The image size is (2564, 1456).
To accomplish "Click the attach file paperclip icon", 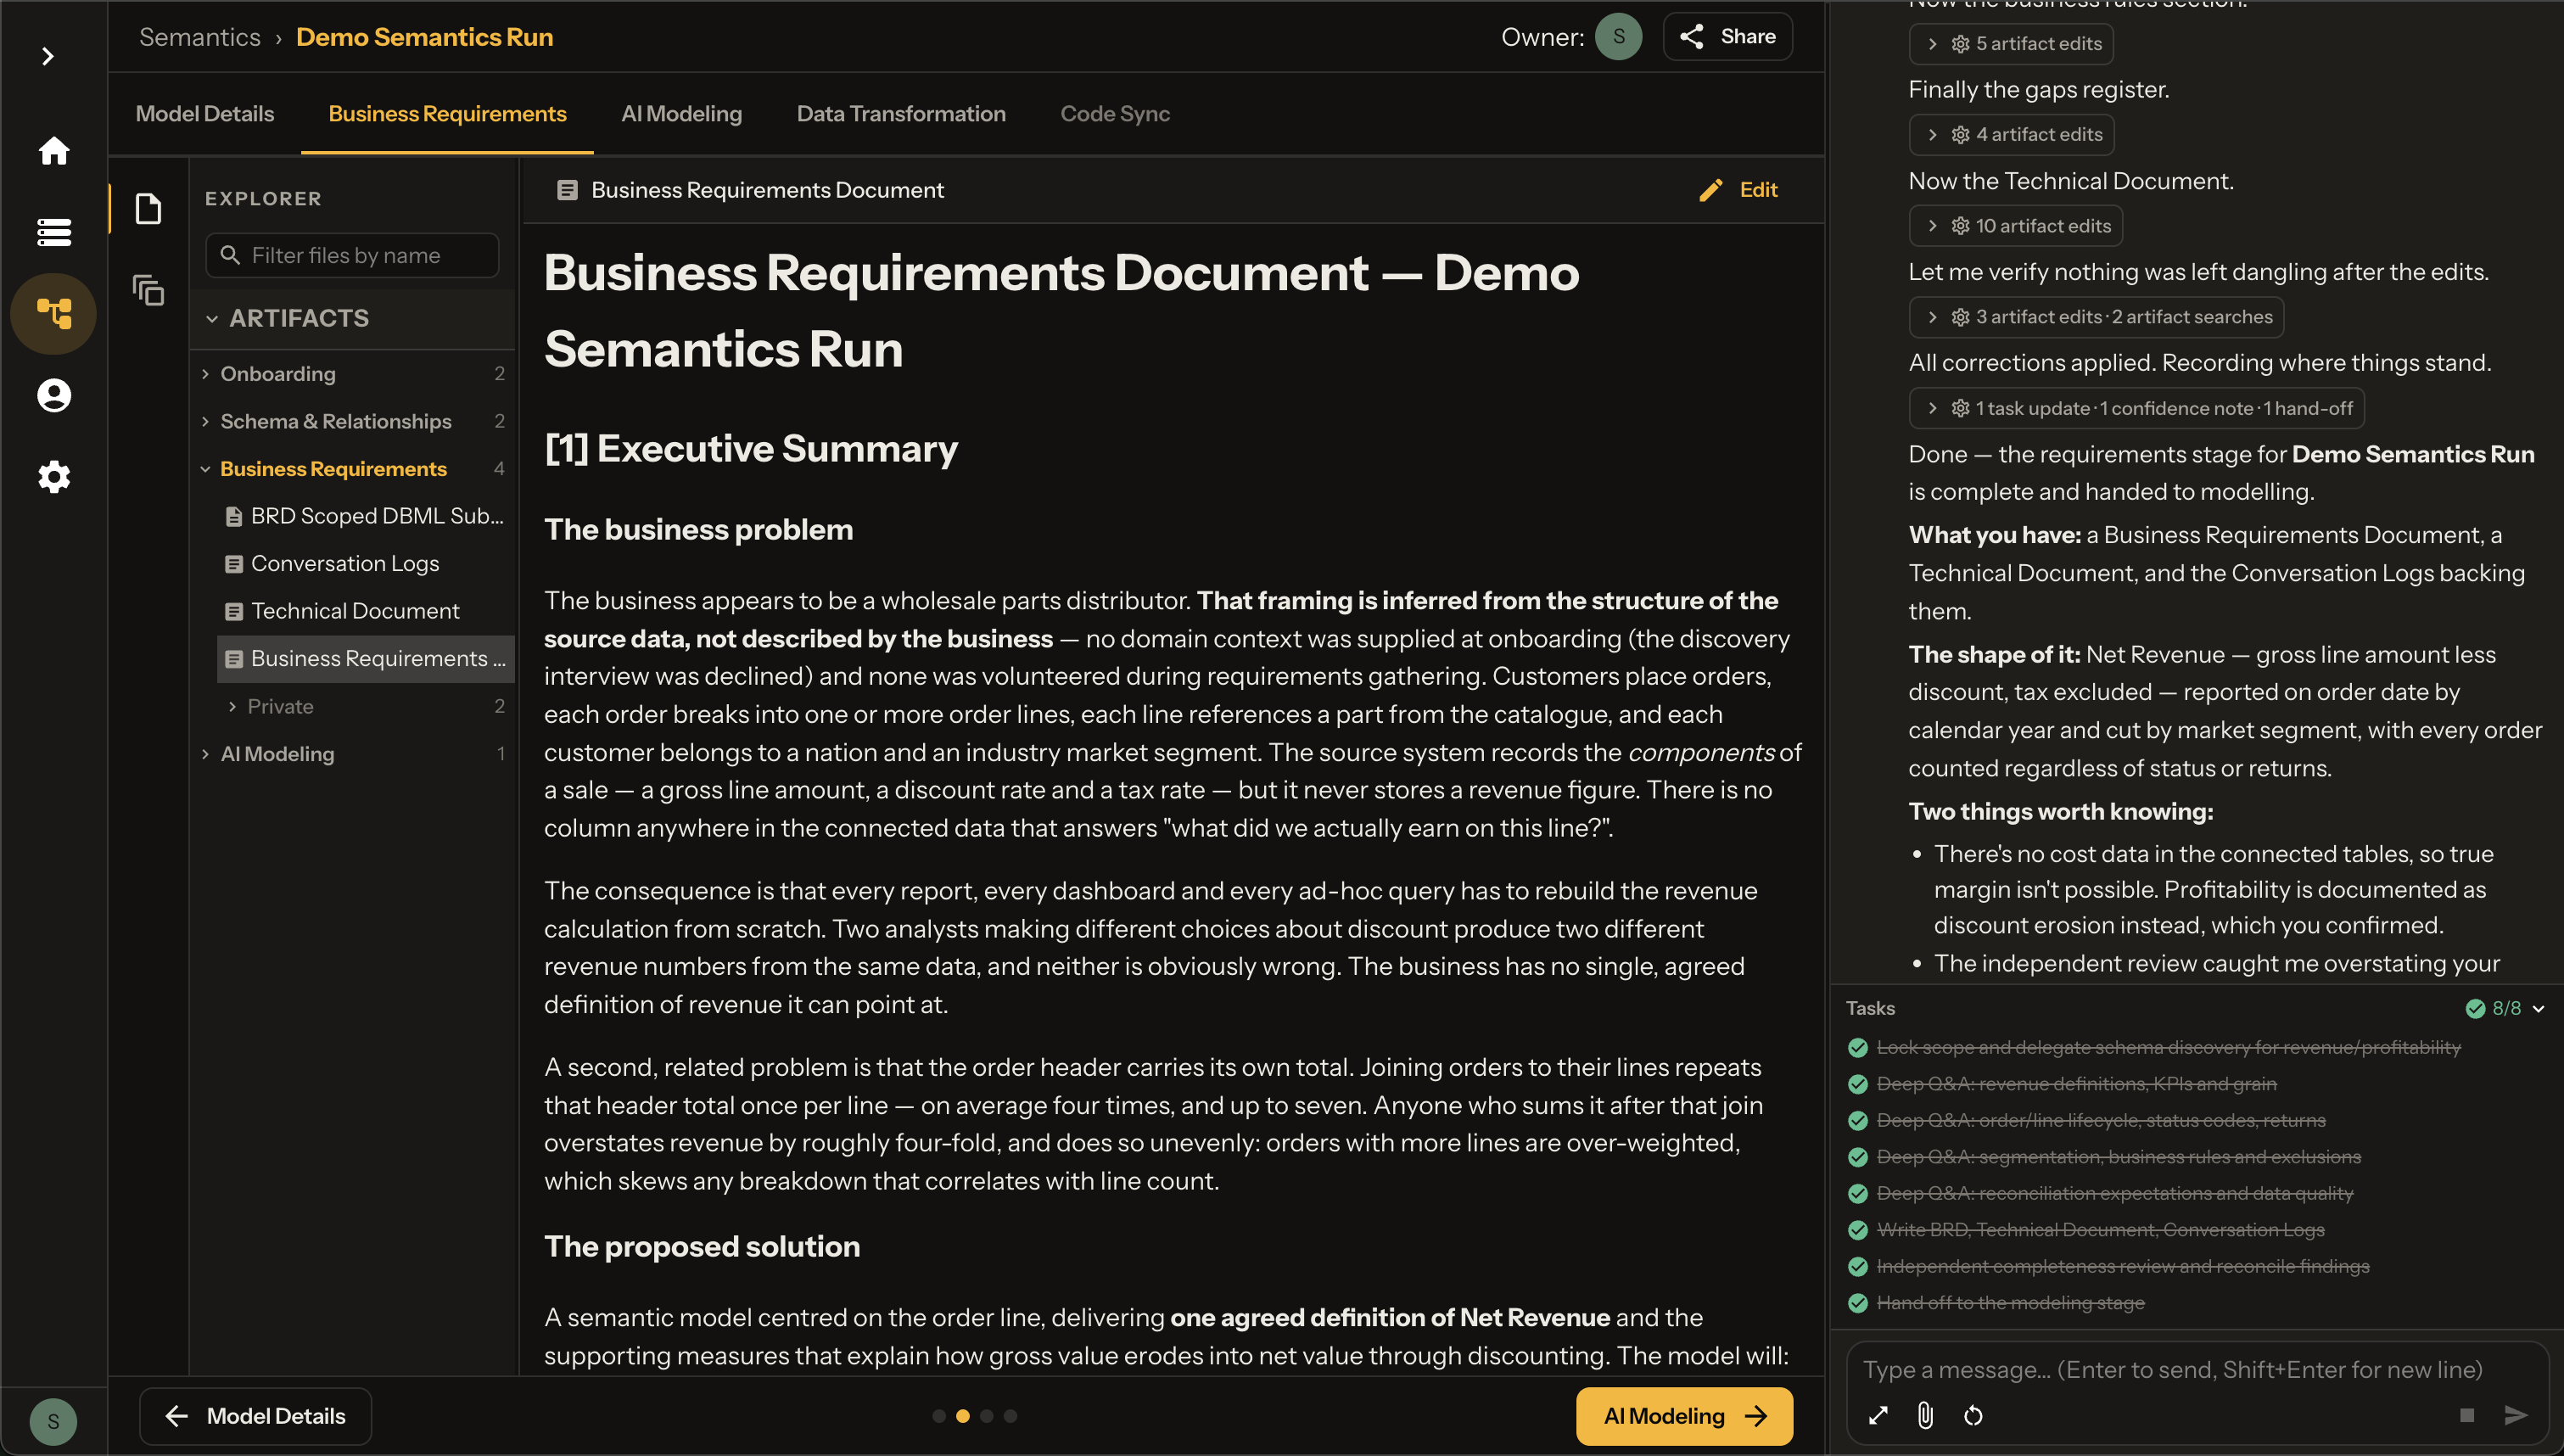I will 1925,1416.
